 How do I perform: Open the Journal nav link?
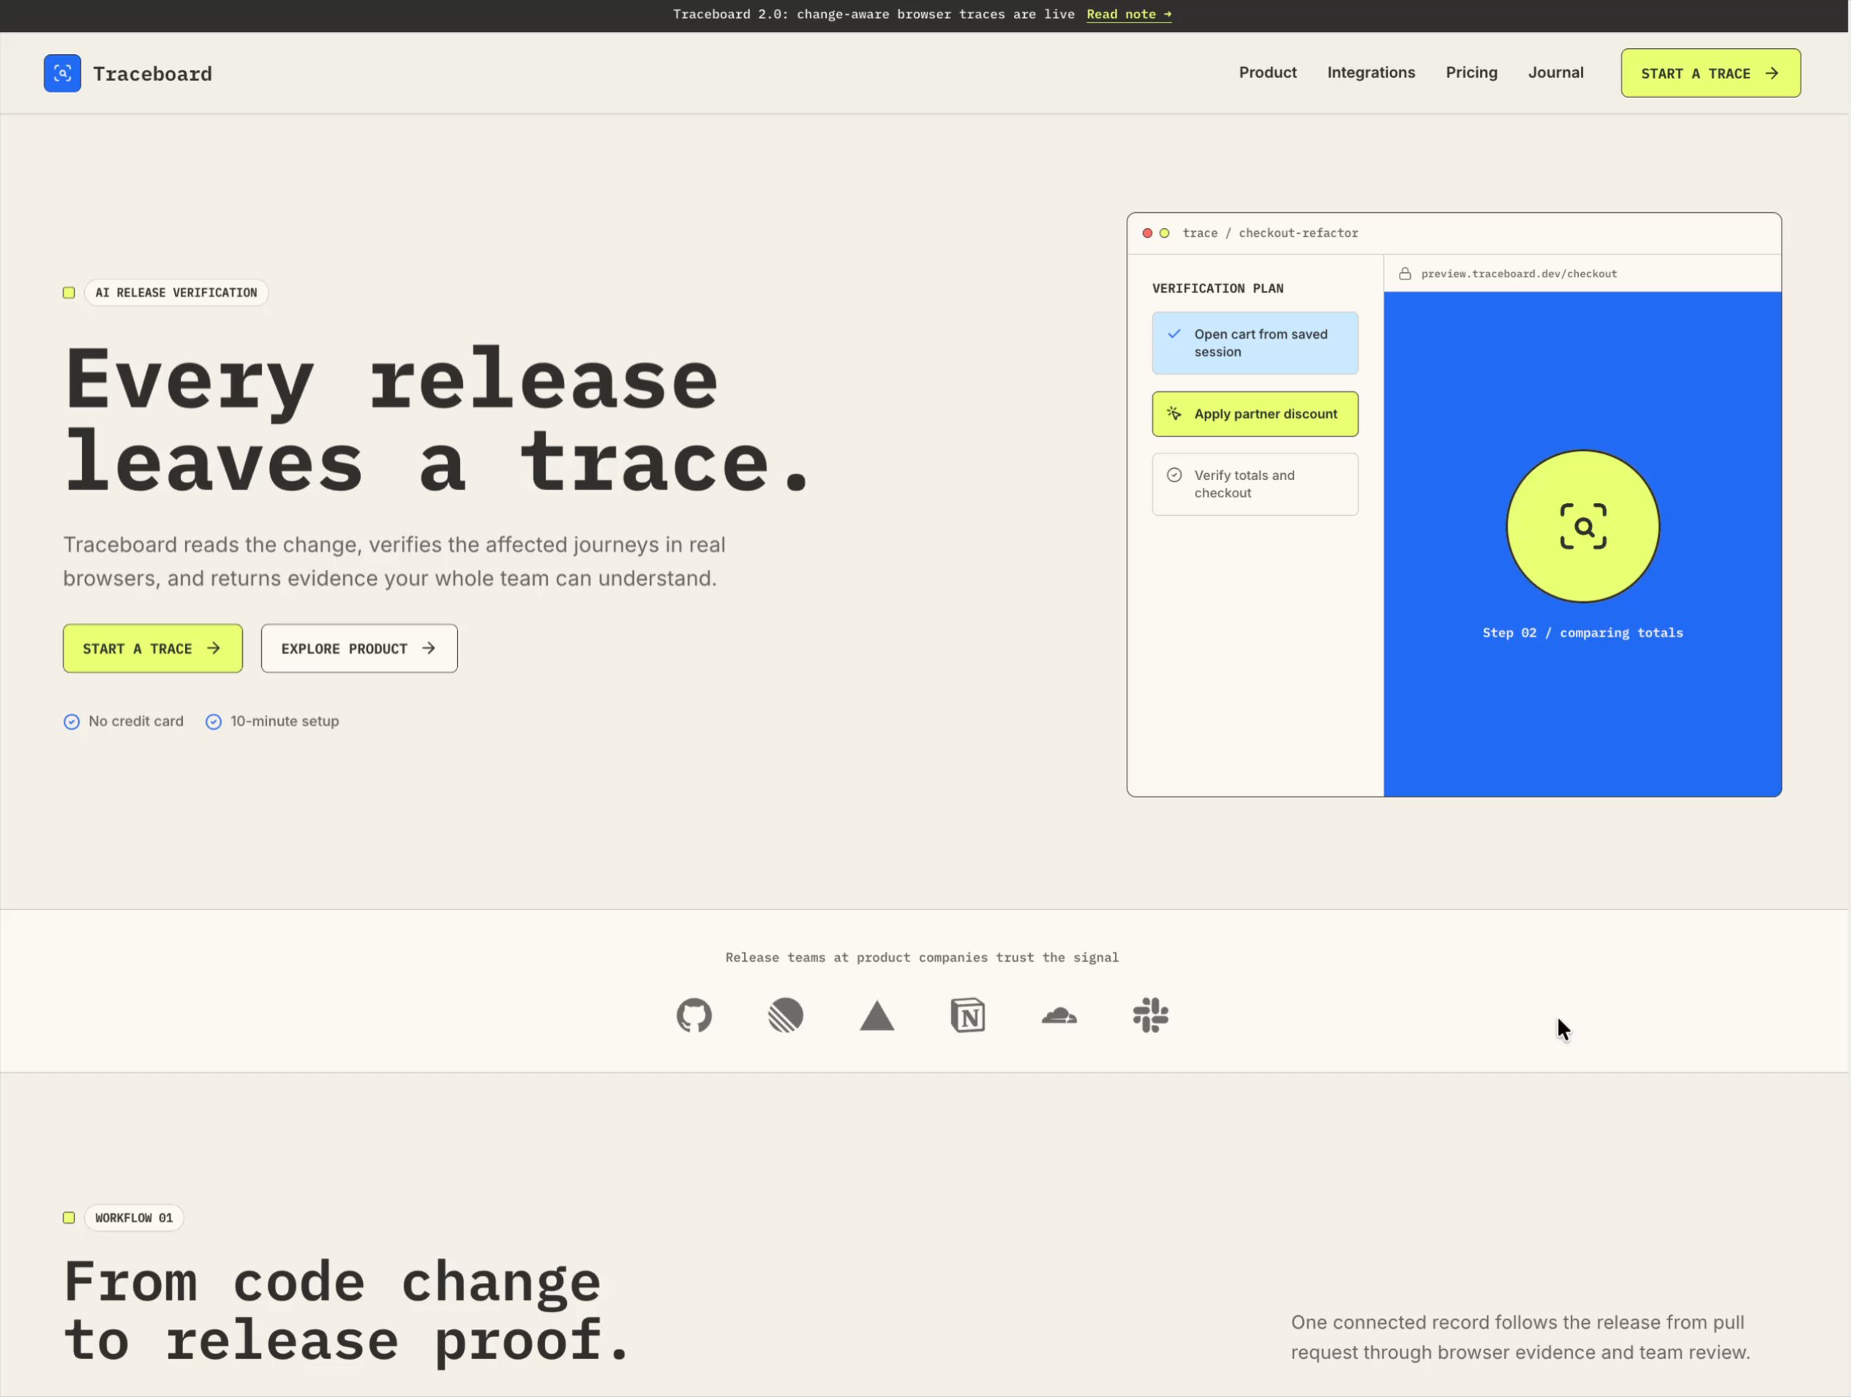(1555, 73)
